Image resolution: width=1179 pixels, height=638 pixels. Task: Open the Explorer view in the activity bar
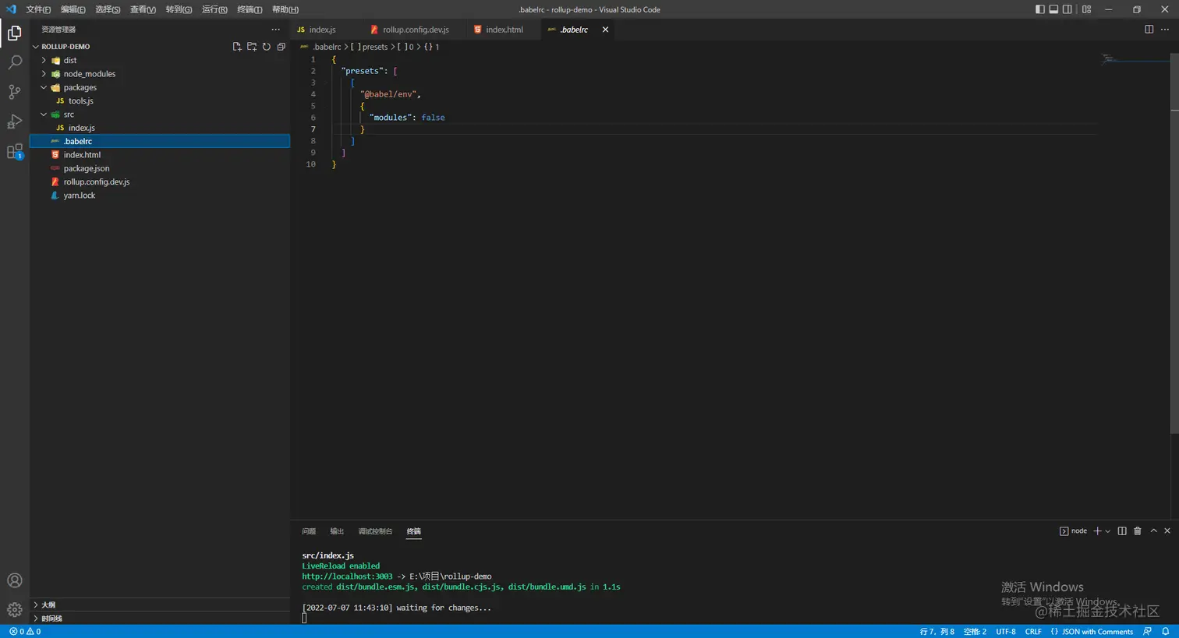pyautogui.click(x=14, y=33)
